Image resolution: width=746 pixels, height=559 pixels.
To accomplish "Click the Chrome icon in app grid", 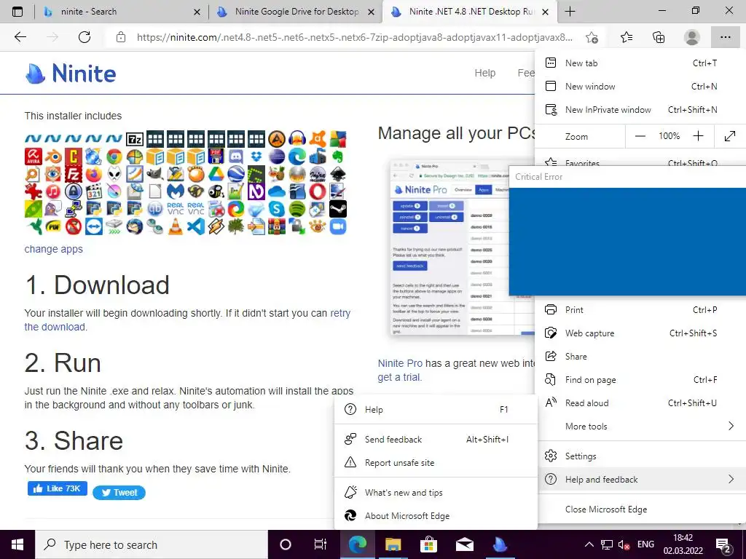I will pos(114,156).
